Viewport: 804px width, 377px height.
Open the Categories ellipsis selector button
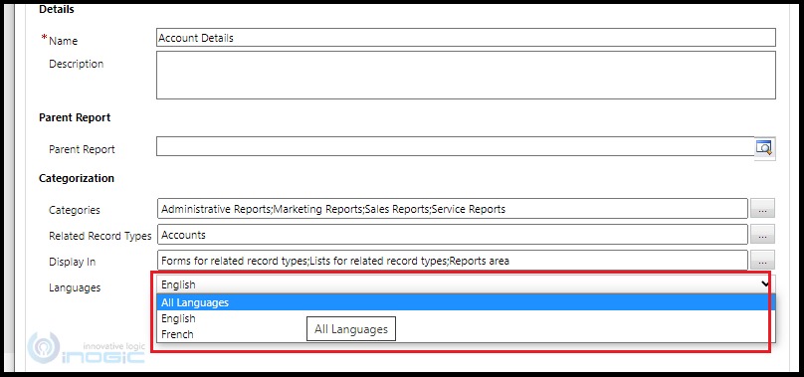[762, 208]
